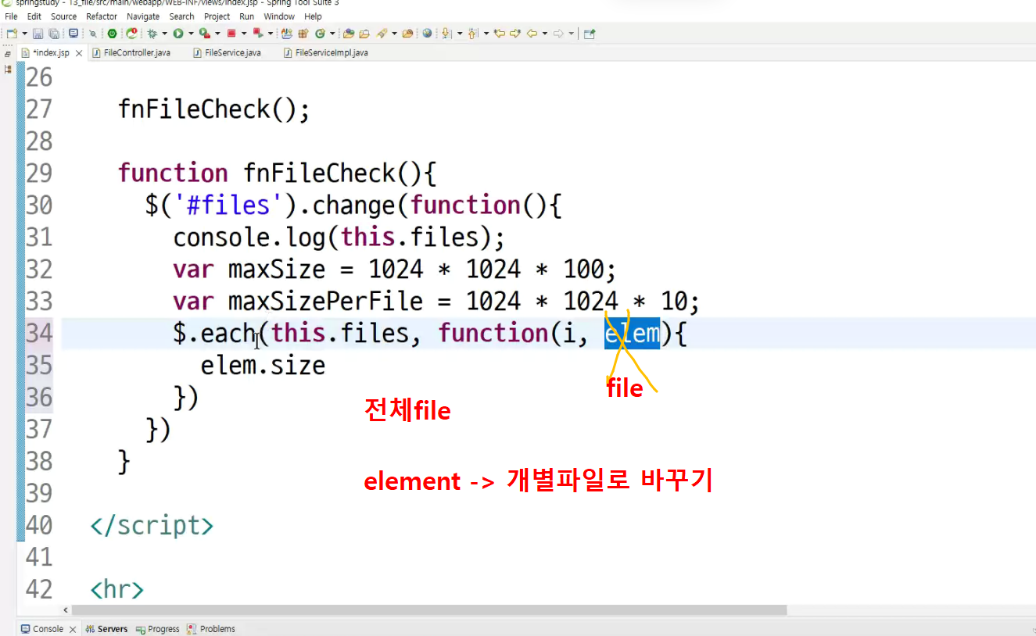This screenshot has width=1036, height=636.
Task: Open the green Spring Boot dashboard icon
Action: tap(113, 34)
